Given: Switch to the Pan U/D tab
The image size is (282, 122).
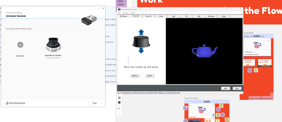Looking at the screenshot, I should 136,16.
